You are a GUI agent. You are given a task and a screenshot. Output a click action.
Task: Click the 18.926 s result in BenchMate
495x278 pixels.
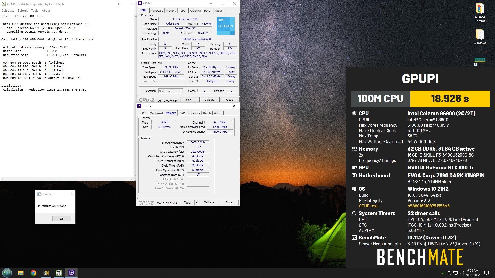[x=450, y=99]
